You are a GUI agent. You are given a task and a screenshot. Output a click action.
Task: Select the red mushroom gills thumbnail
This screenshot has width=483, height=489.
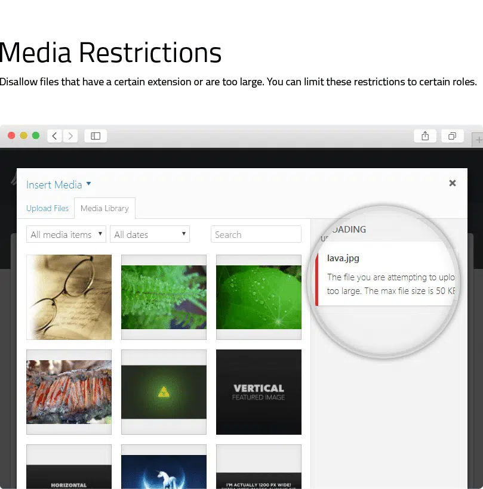(x=69, y=392)
